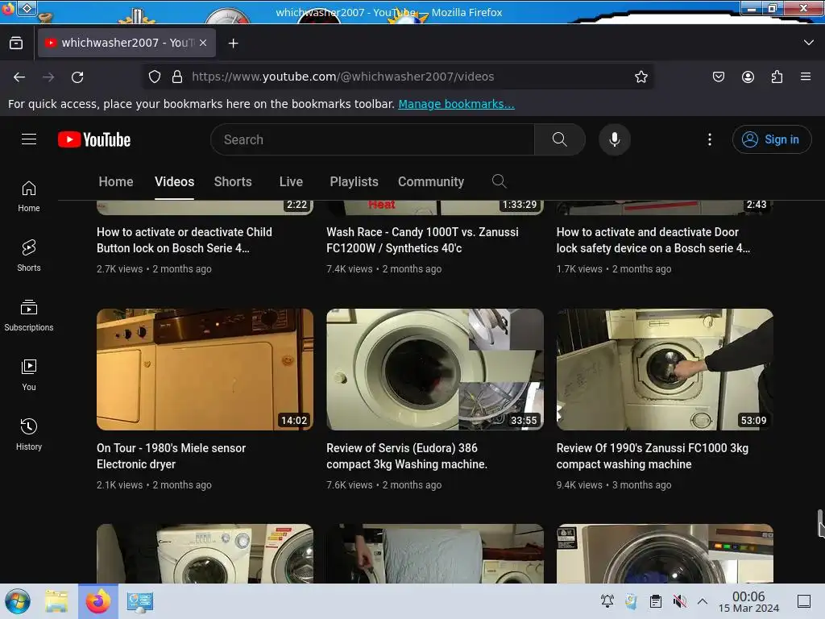Open the notifications bell in tray
Screen dimensions: 825x619
607,601
